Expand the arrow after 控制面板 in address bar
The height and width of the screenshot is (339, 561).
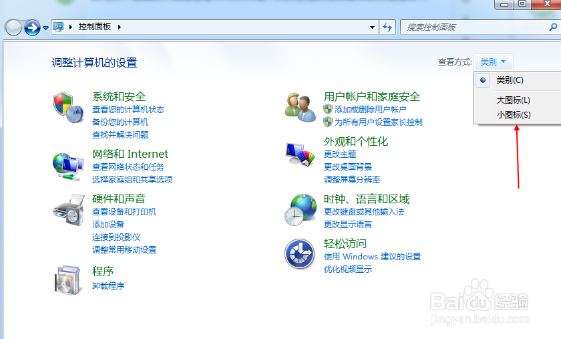click(119, 27)
